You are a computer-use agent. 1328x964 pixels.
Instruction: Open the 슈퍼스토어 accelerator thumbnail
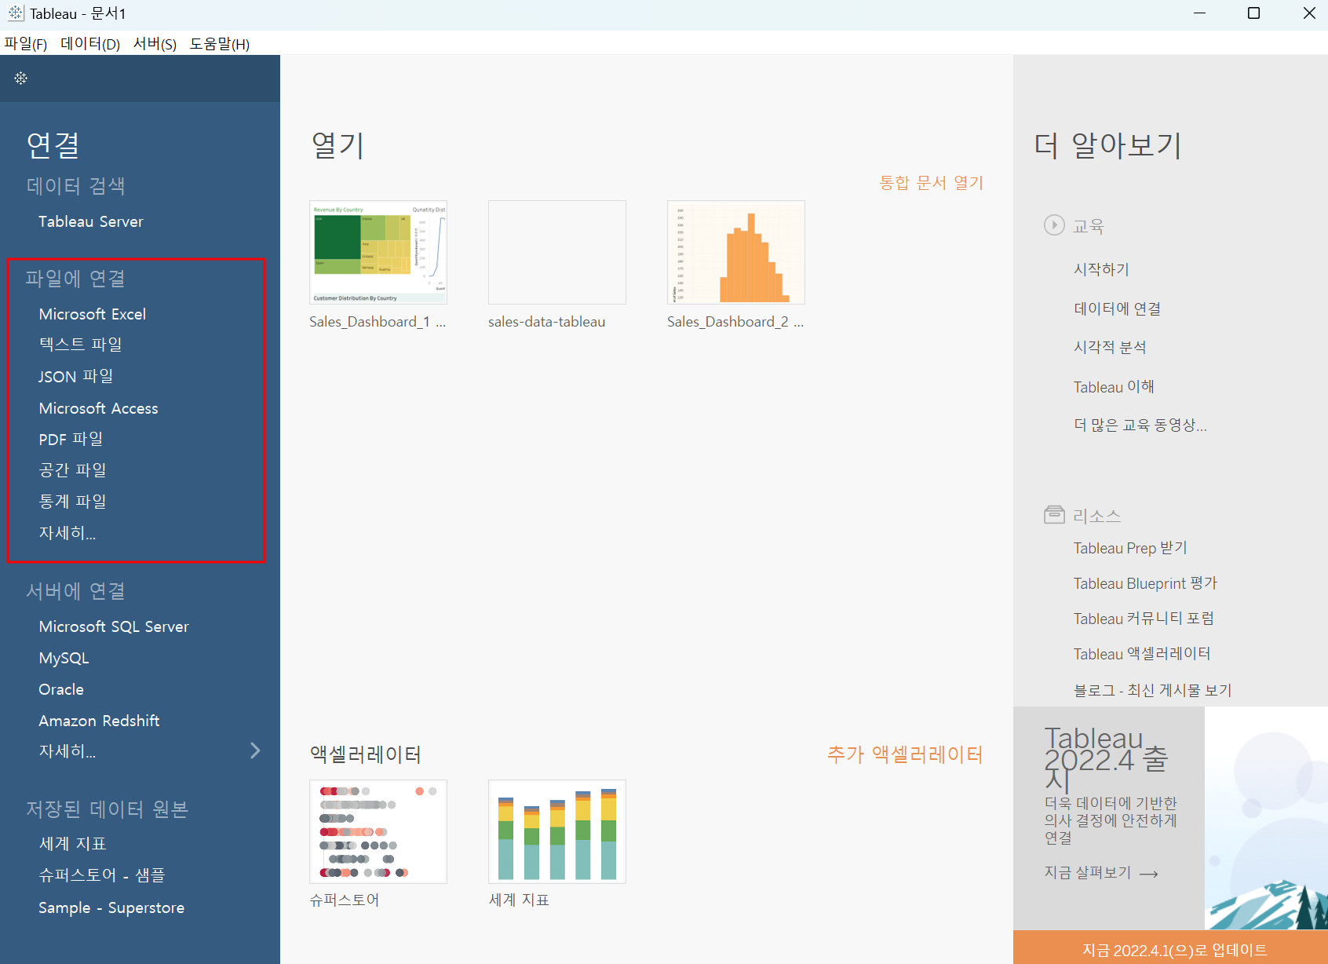378,831
